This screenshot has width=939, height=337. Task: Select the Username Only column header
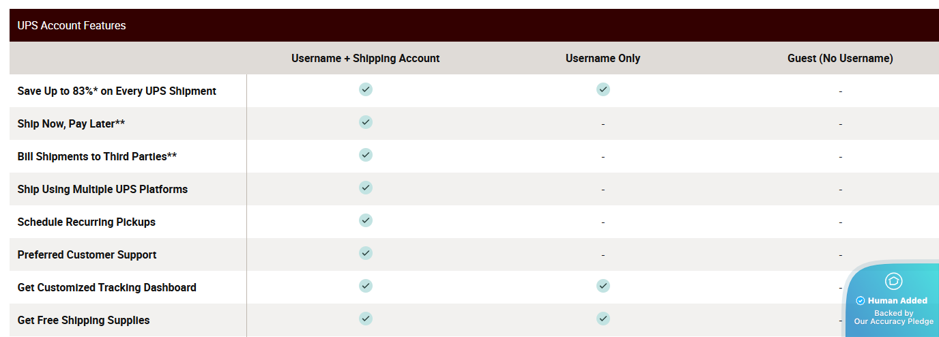pyautogui.click(x=603, y=59)
